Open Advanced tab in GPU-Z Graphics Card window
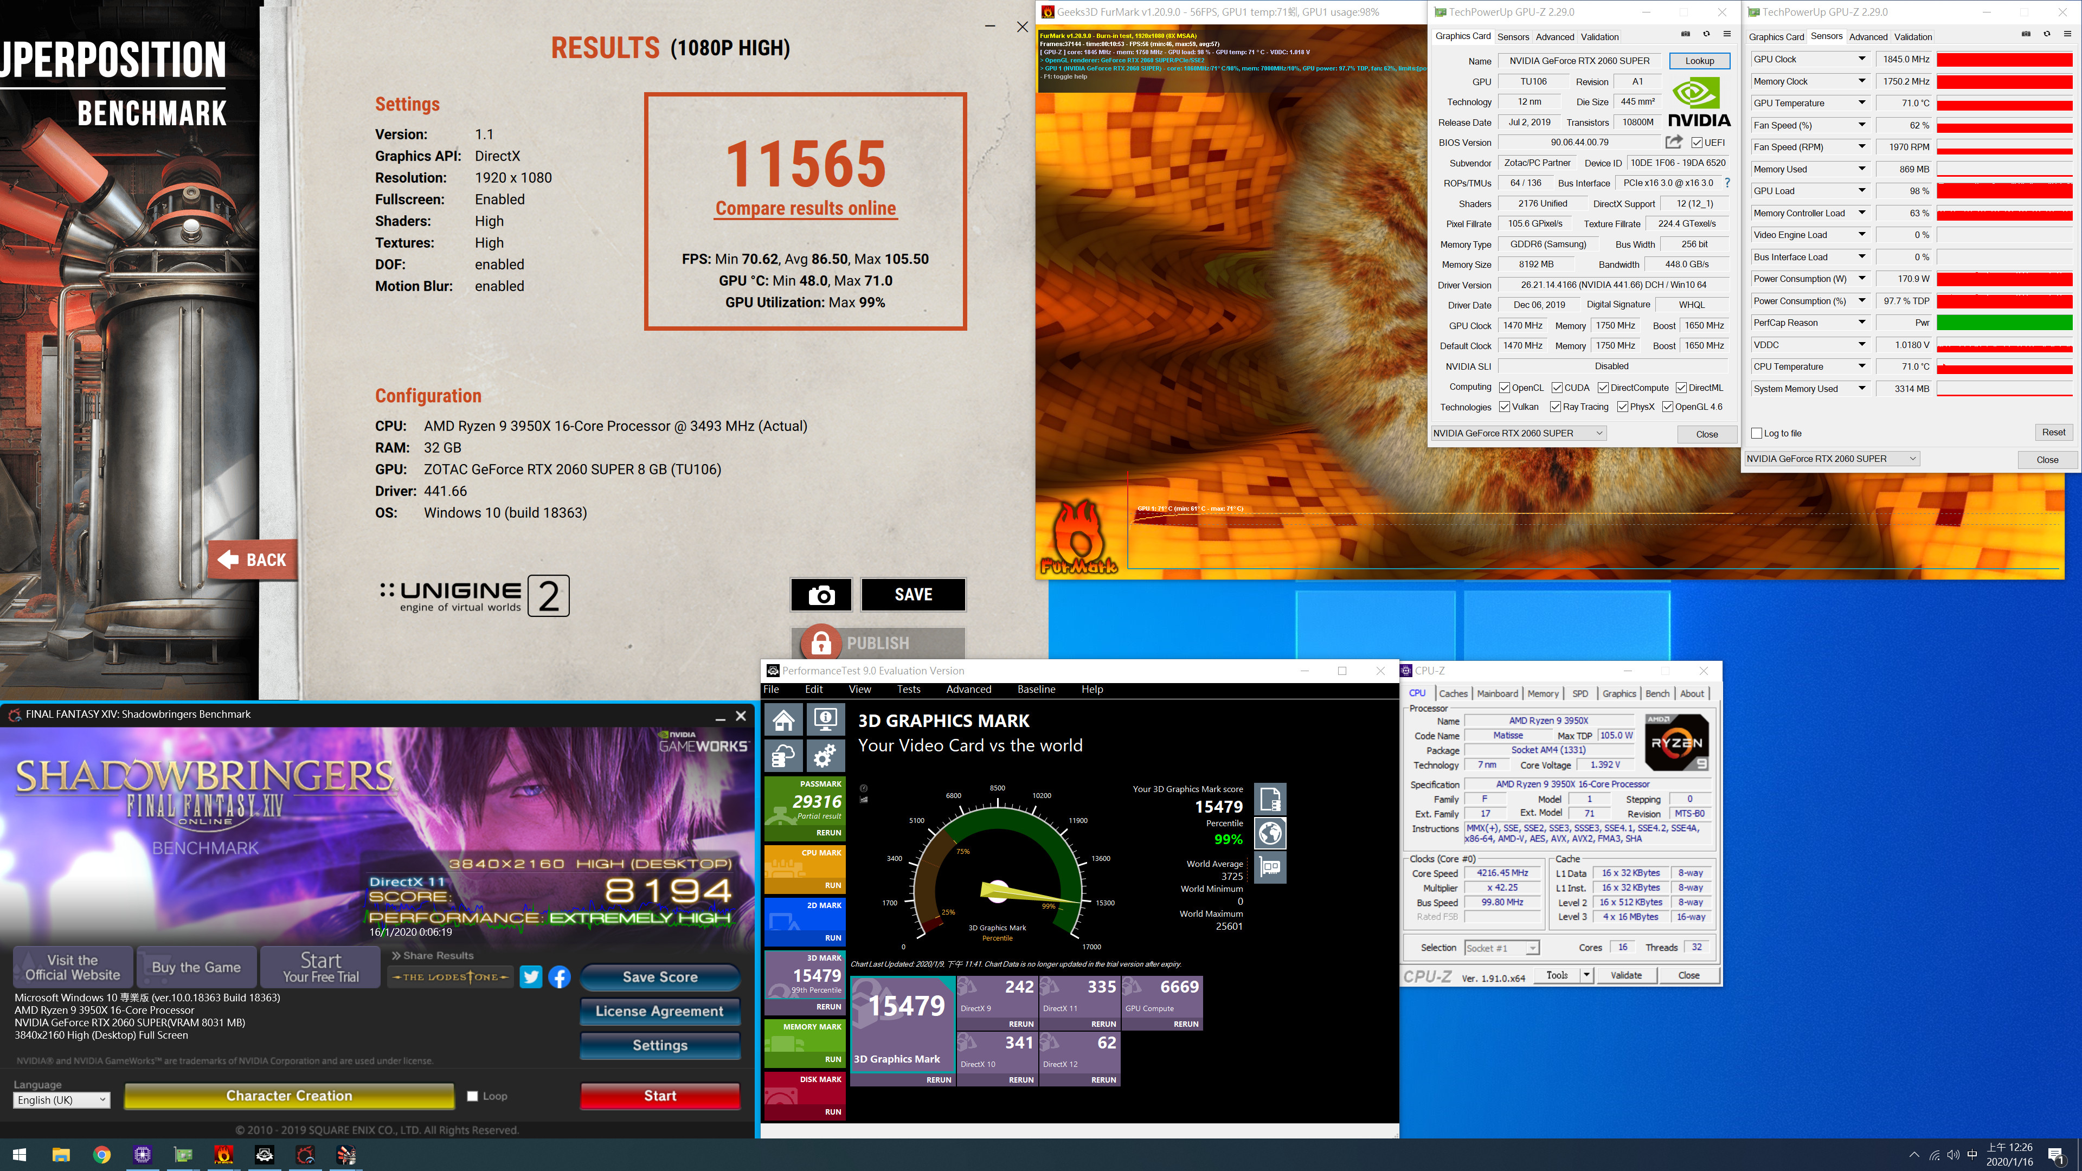The width and height of the screenshot is (2082, 1171). [x=1554, y=36]
